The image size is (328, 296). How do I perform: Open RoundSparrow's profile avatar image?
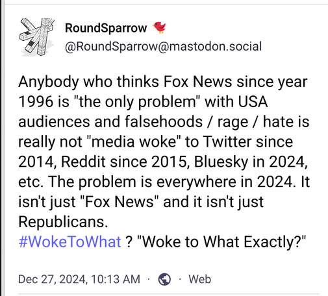pyautogui.click(x=37, y=37)
